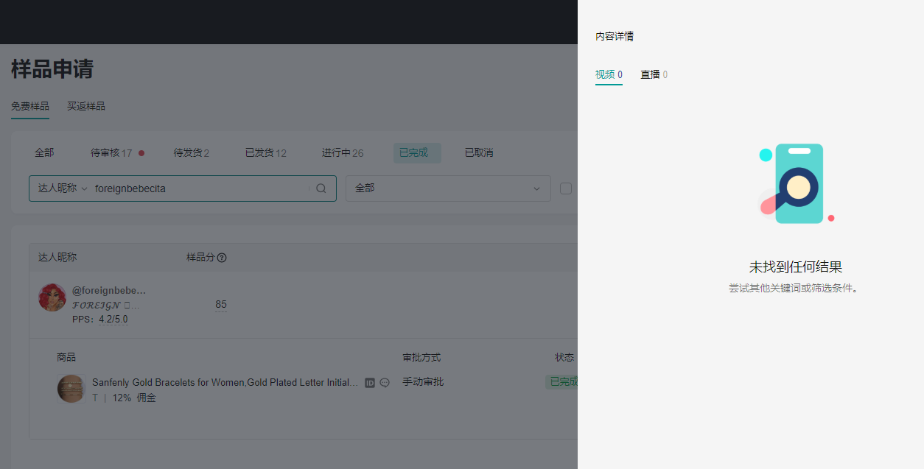Check the checkbox beside the 全部 dropdown

[566, 188]
